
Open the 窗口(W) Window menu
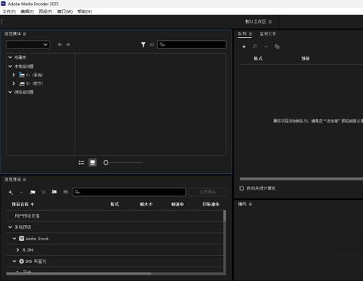coord(65,11)
